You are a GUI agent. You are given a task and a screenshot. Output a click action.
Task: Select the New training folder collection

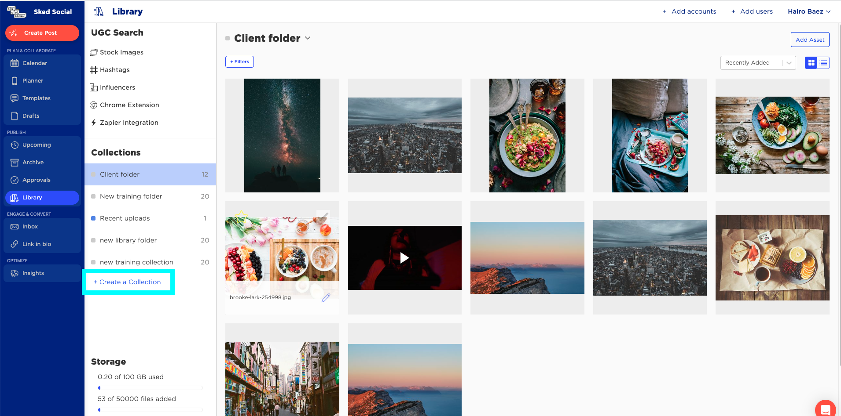click(x=150, y=196)
